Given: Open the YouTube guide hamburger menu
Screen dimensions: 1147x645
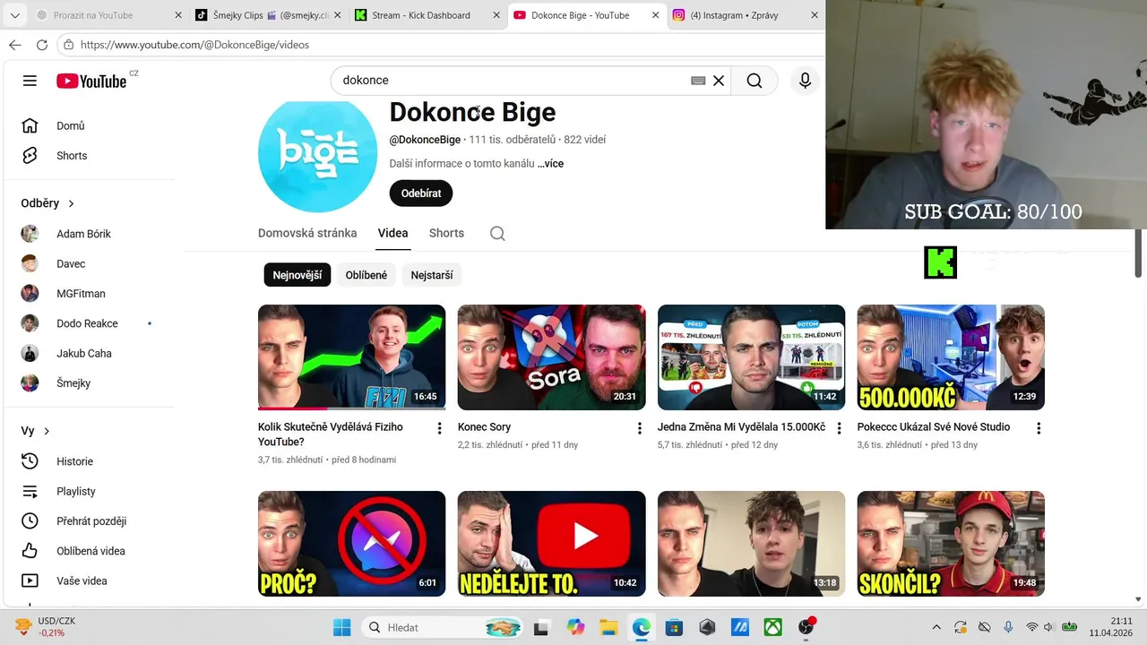Looking at the screenshot, I should (30, 81).
